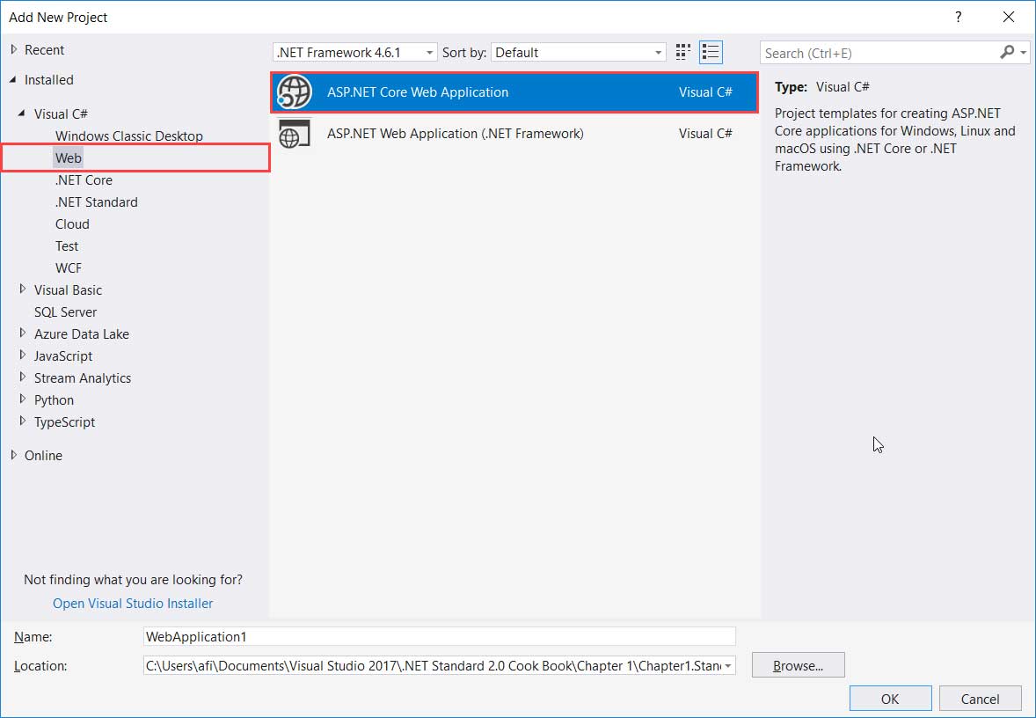Select ASP.NET Web Application (.NET Framework) template name

pyautogui.click(x=456, y=134)
